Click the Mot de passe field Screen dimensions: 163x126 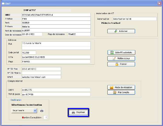pyautogui.click(x=56, y=94)
